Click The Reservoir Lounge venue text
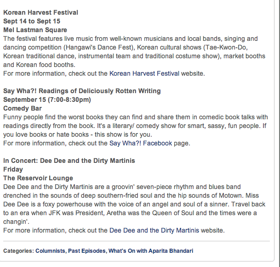The width and height of the screenshot is (280, 267). (38, 178)
